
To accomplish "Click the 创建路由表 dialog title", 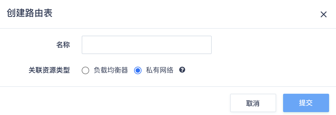I will 30,14.
